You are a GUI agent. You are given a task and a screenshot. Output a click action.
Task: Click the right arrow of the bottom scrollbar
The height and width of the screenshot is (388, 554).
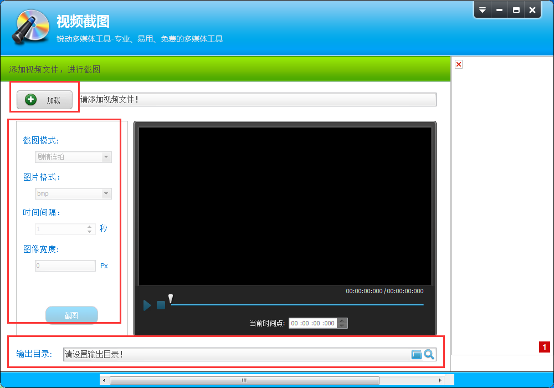[x=440, y=380]
